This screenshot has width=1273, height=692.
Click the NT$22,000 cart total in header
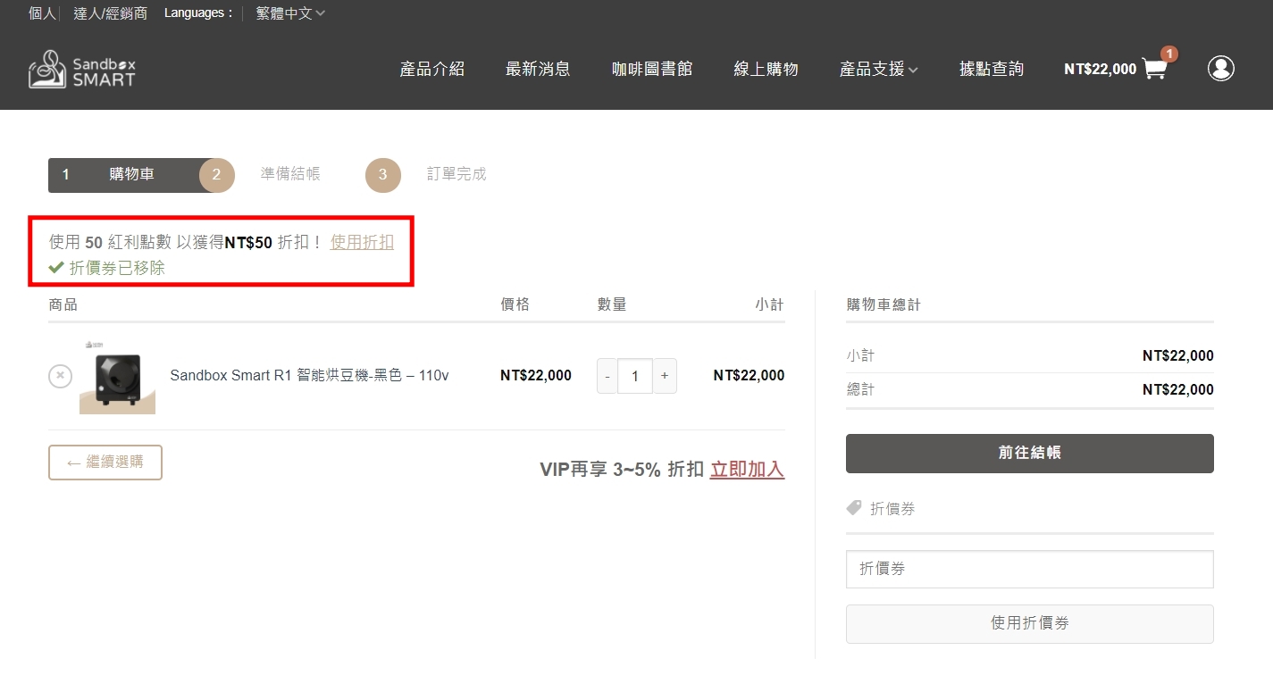tap(1100, 70)
